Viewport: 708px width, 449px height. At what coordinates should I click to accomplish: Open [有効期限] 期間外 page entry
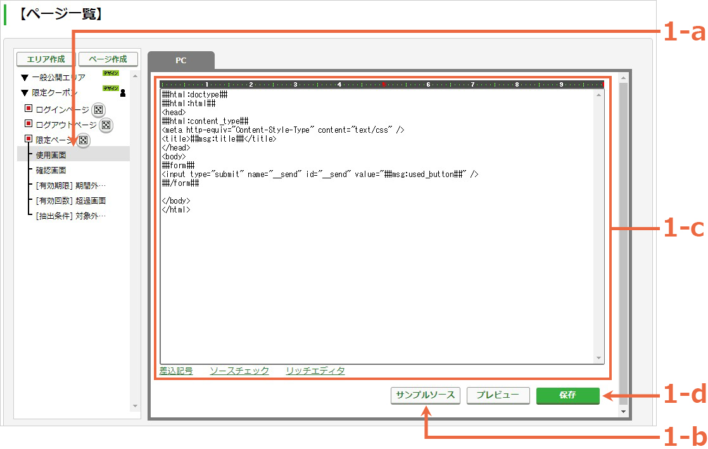[x=71, y=186]
